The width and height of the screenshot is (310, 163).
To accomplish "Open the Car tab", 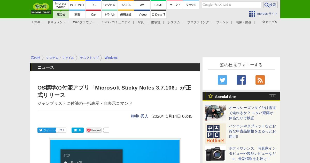I will pyautogui.click(x=94, y=14).
